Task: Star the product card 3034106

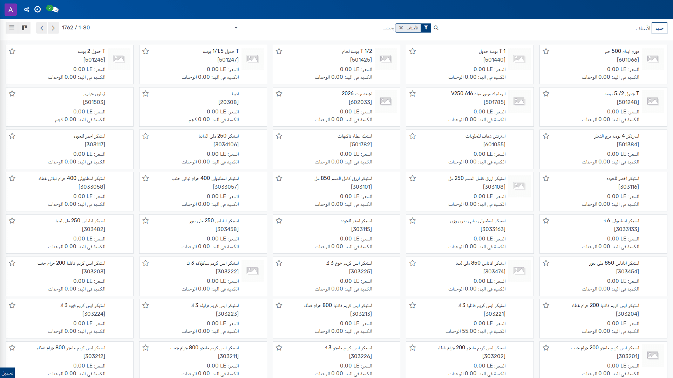Action: pyautogui.click(x=146, y=136)
